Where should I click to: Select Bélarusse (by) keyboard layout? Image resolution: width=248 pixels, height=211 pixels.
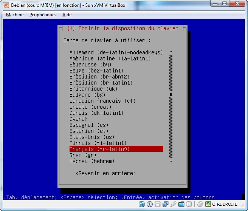tap(116, 65)
